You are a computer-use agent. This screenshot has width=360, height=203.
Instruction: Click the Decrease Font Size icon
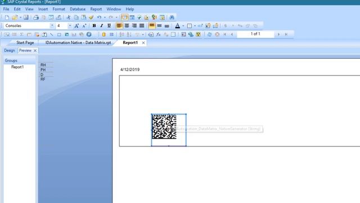(84, 25)
